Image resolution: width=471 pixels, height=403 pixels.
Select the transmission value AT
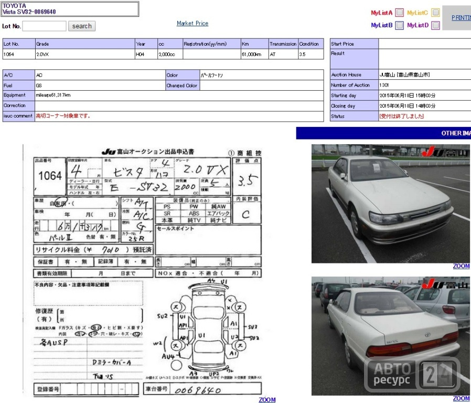[x=272, y=55]
